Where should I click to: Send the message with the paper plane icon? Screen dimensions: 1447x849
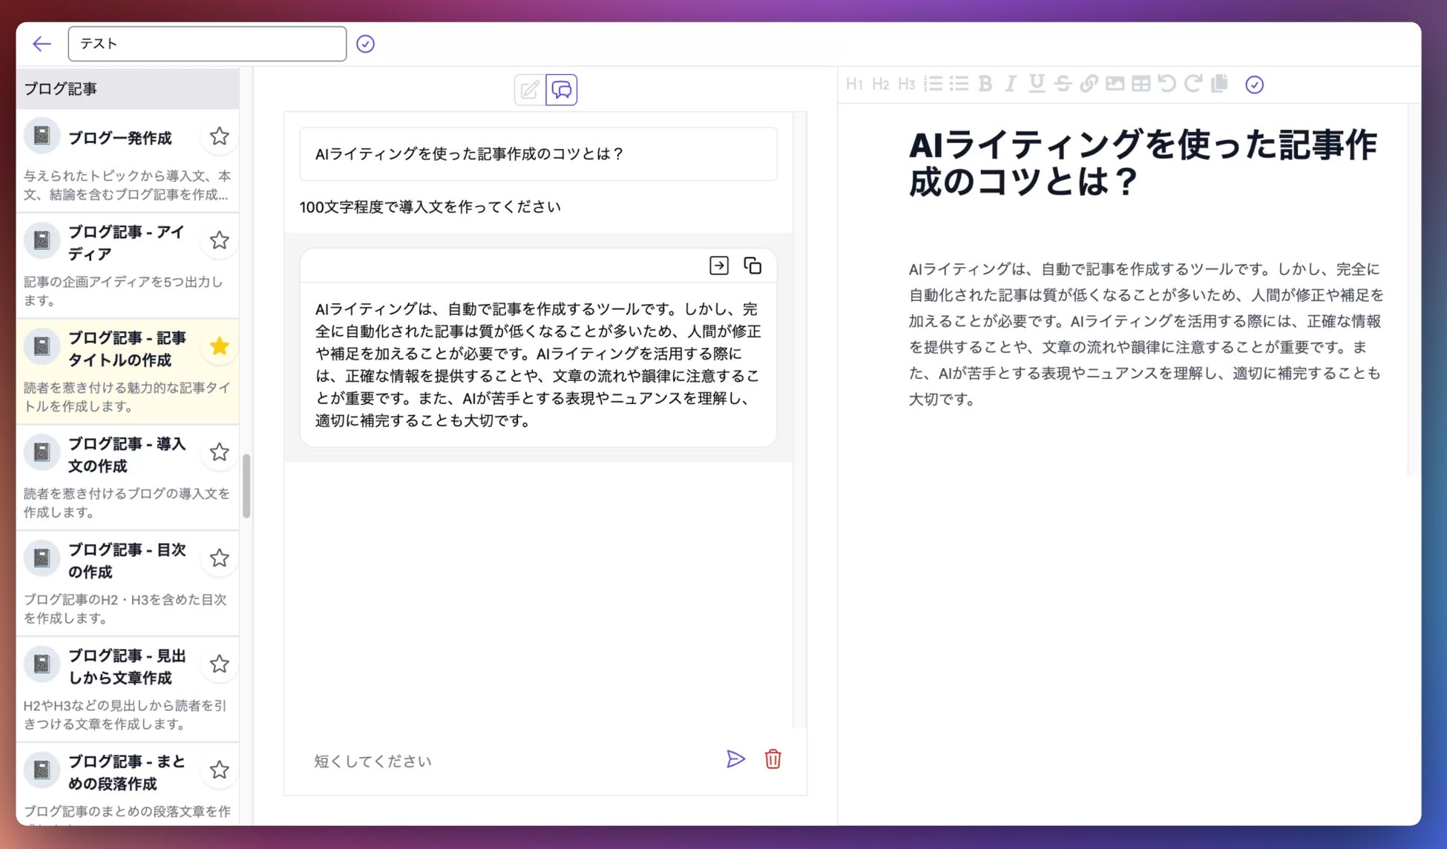click(x=735, y=759)
